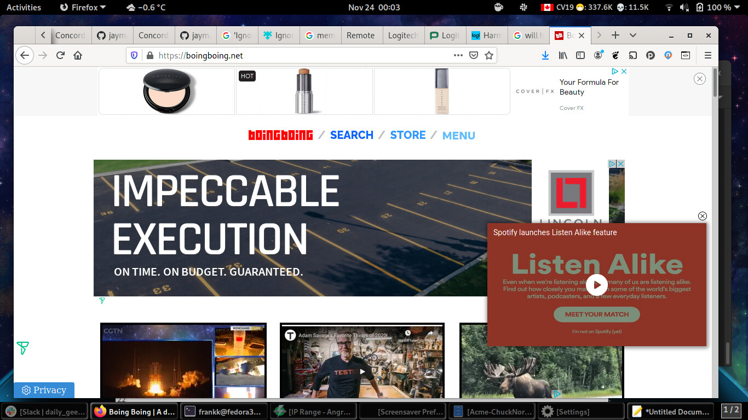Click the paw-print extension icon

coord(615,55)
